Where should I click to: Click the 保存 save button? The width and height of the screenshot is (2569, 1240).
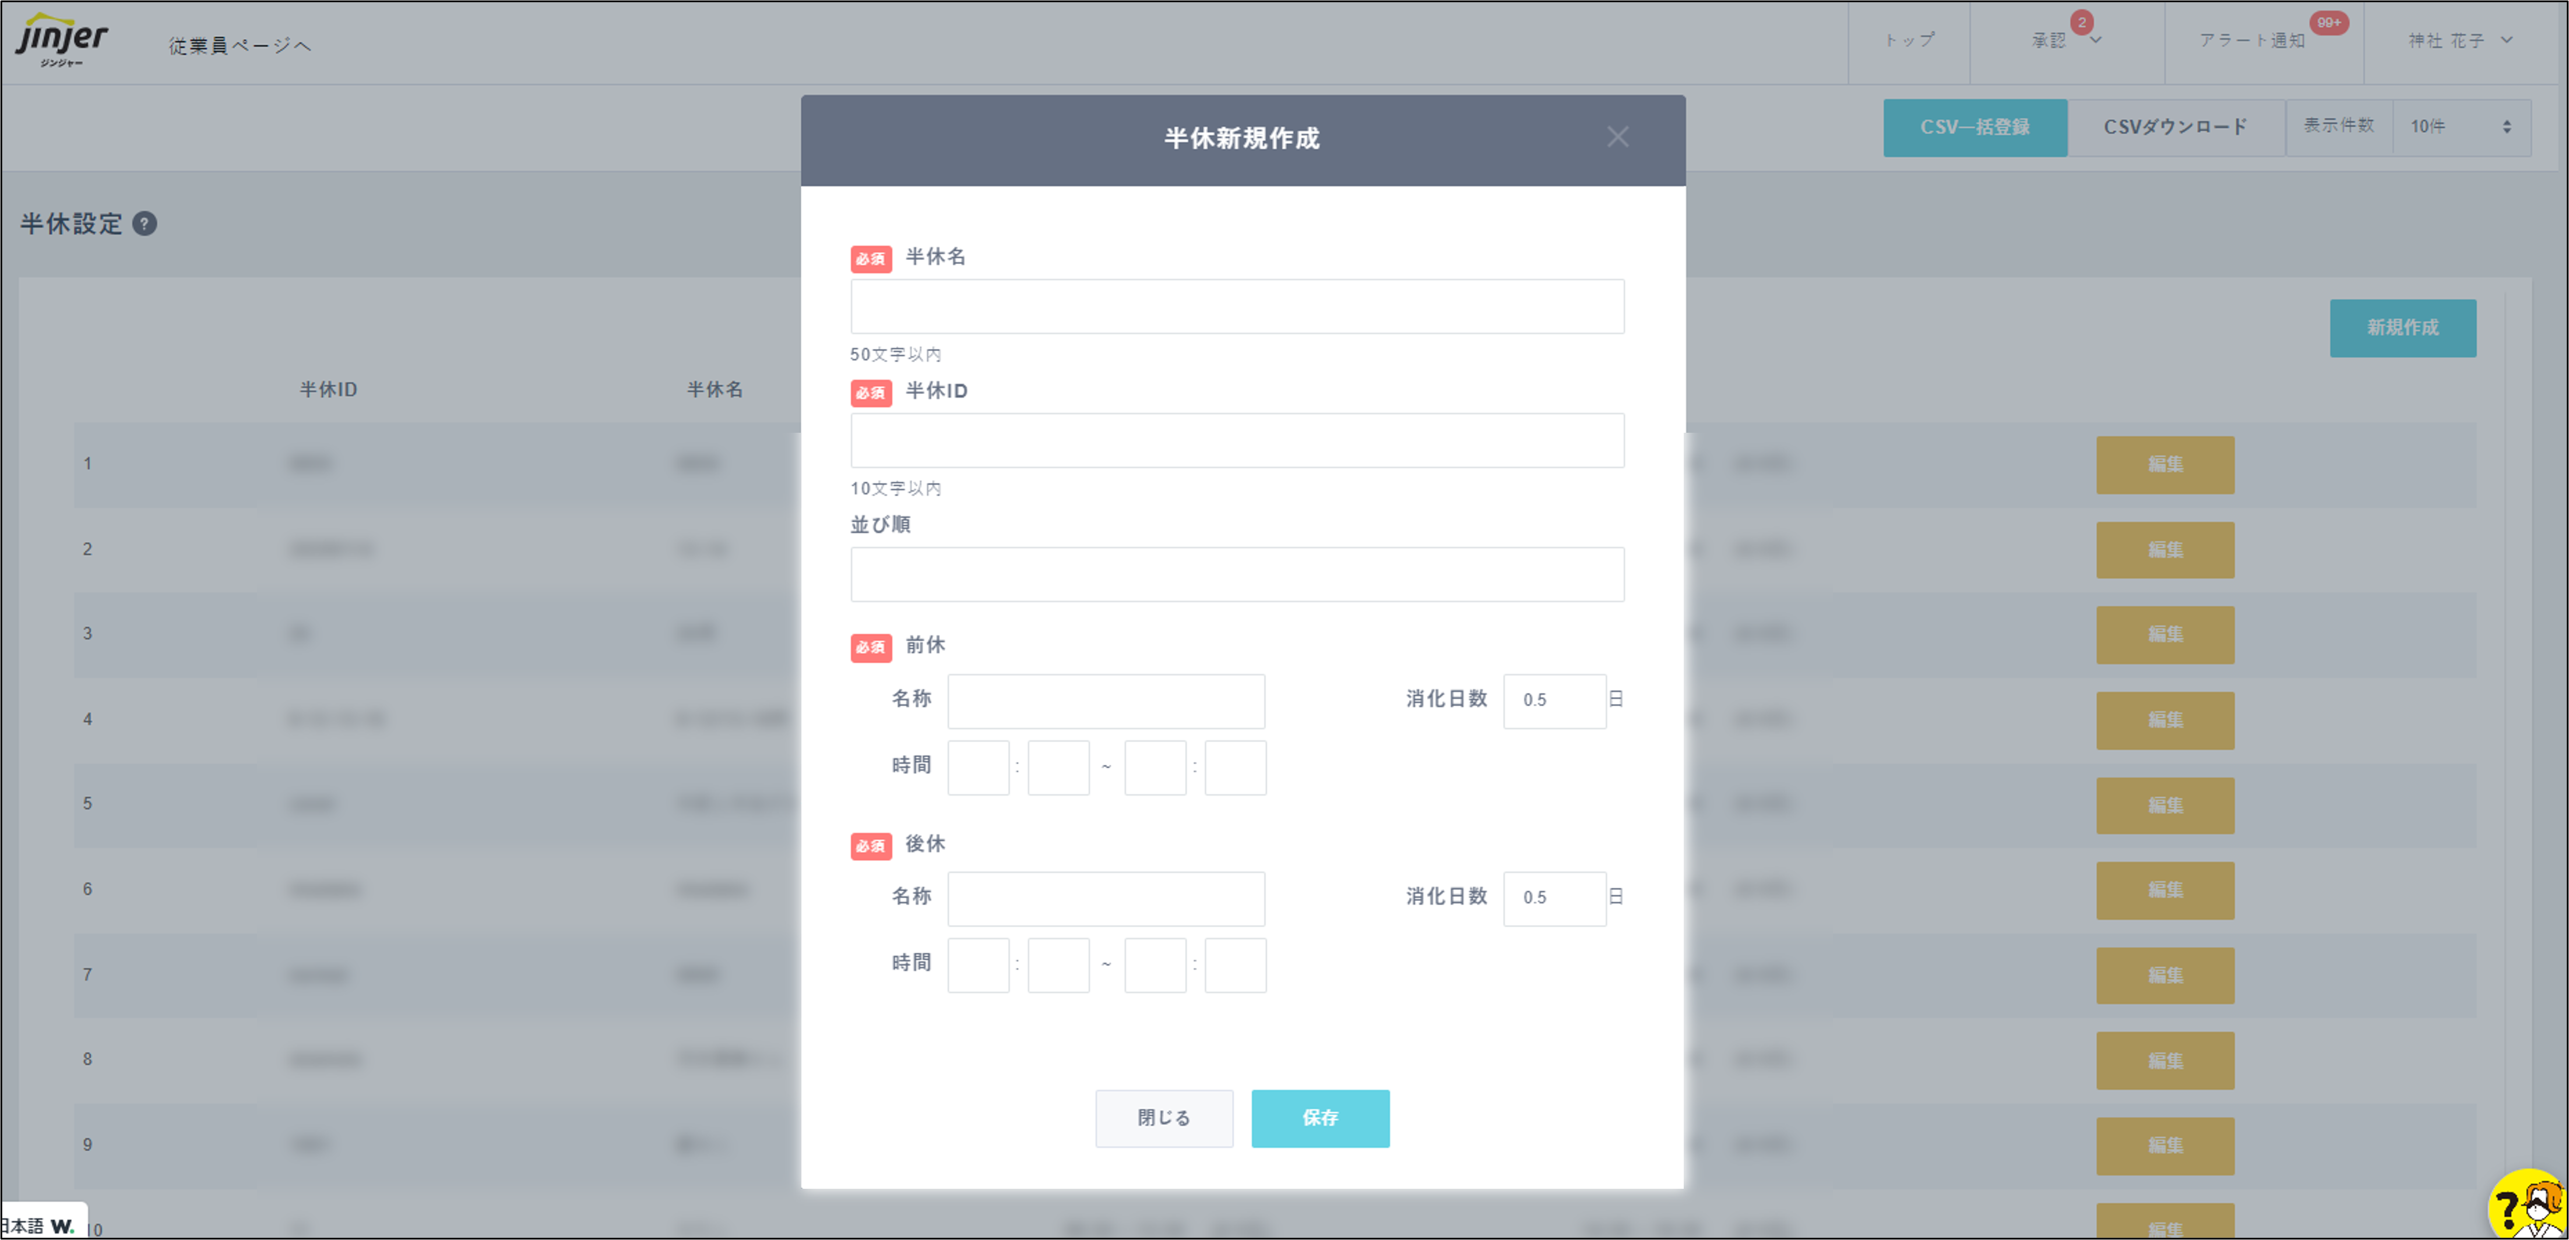pyautogui.click(x=1321, y=1117)
